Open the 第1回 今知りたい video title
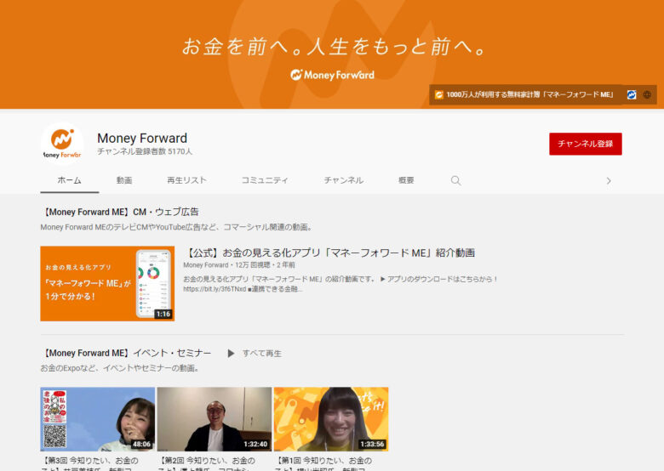664x471 pixels. (323, 463)
